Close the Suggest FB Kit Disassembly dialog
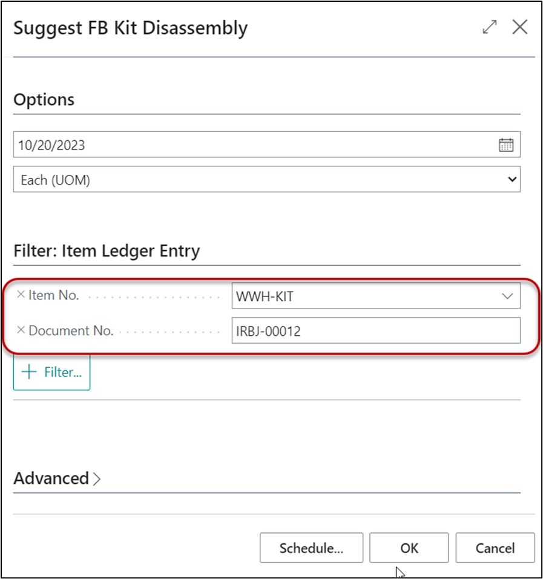This screenshot has height=579, width=543. coord(520,27)
